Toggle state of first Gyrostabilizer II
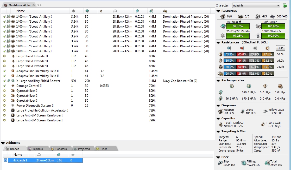This screenshot has width=291, height=170. point(4,91)
